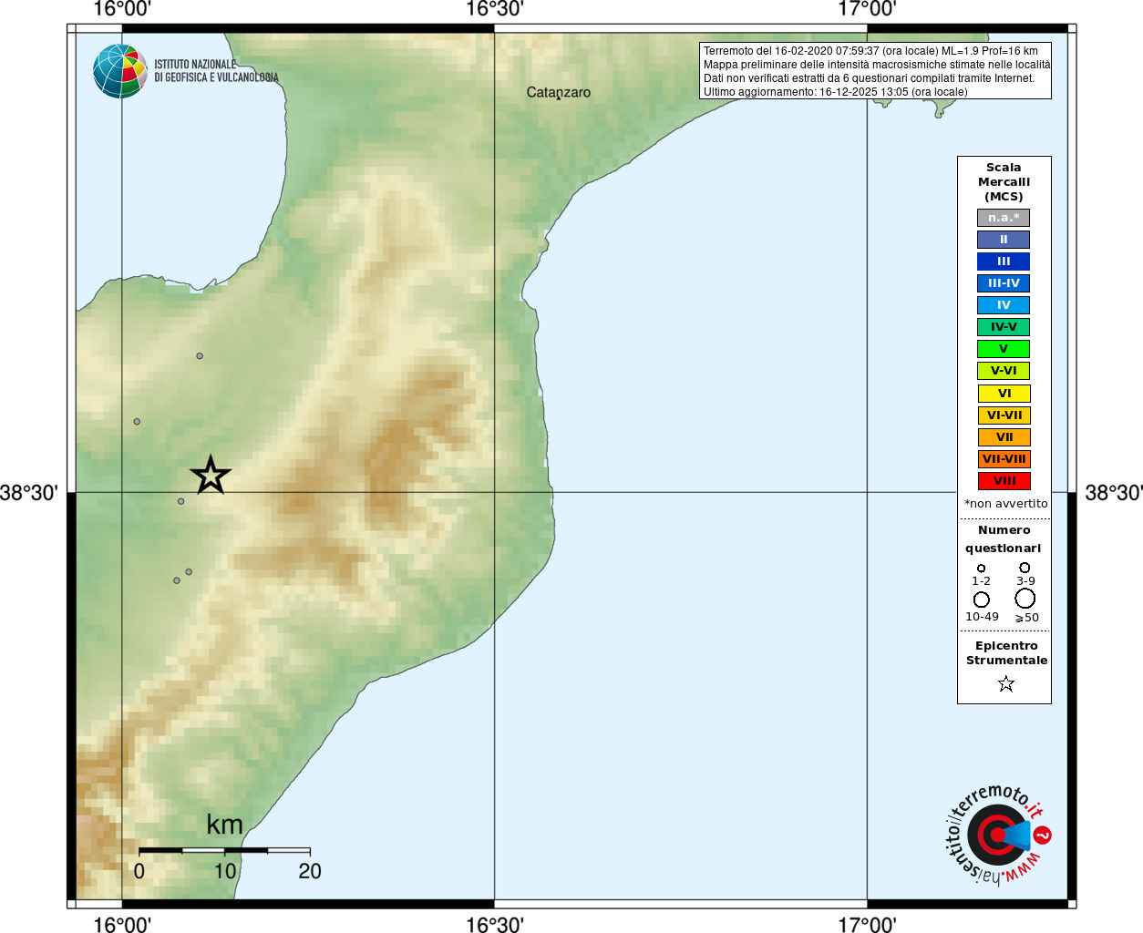
Task: Click the 'Terremoto del 16-02-2020' info line
Action: click(x=870, y=51)
